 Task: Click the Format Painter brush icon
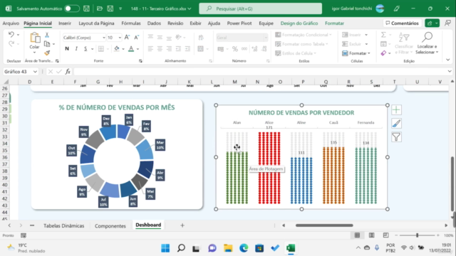[x=47, y=53]
